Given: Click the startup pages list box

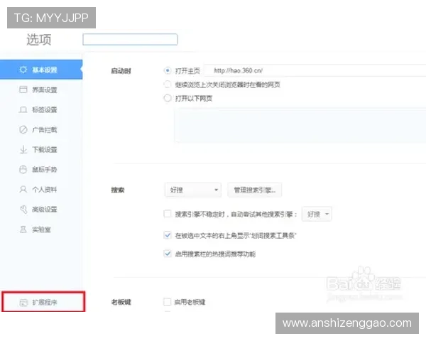Looking at the screenshot, I should pyautogui.click(x=300, y=125).
